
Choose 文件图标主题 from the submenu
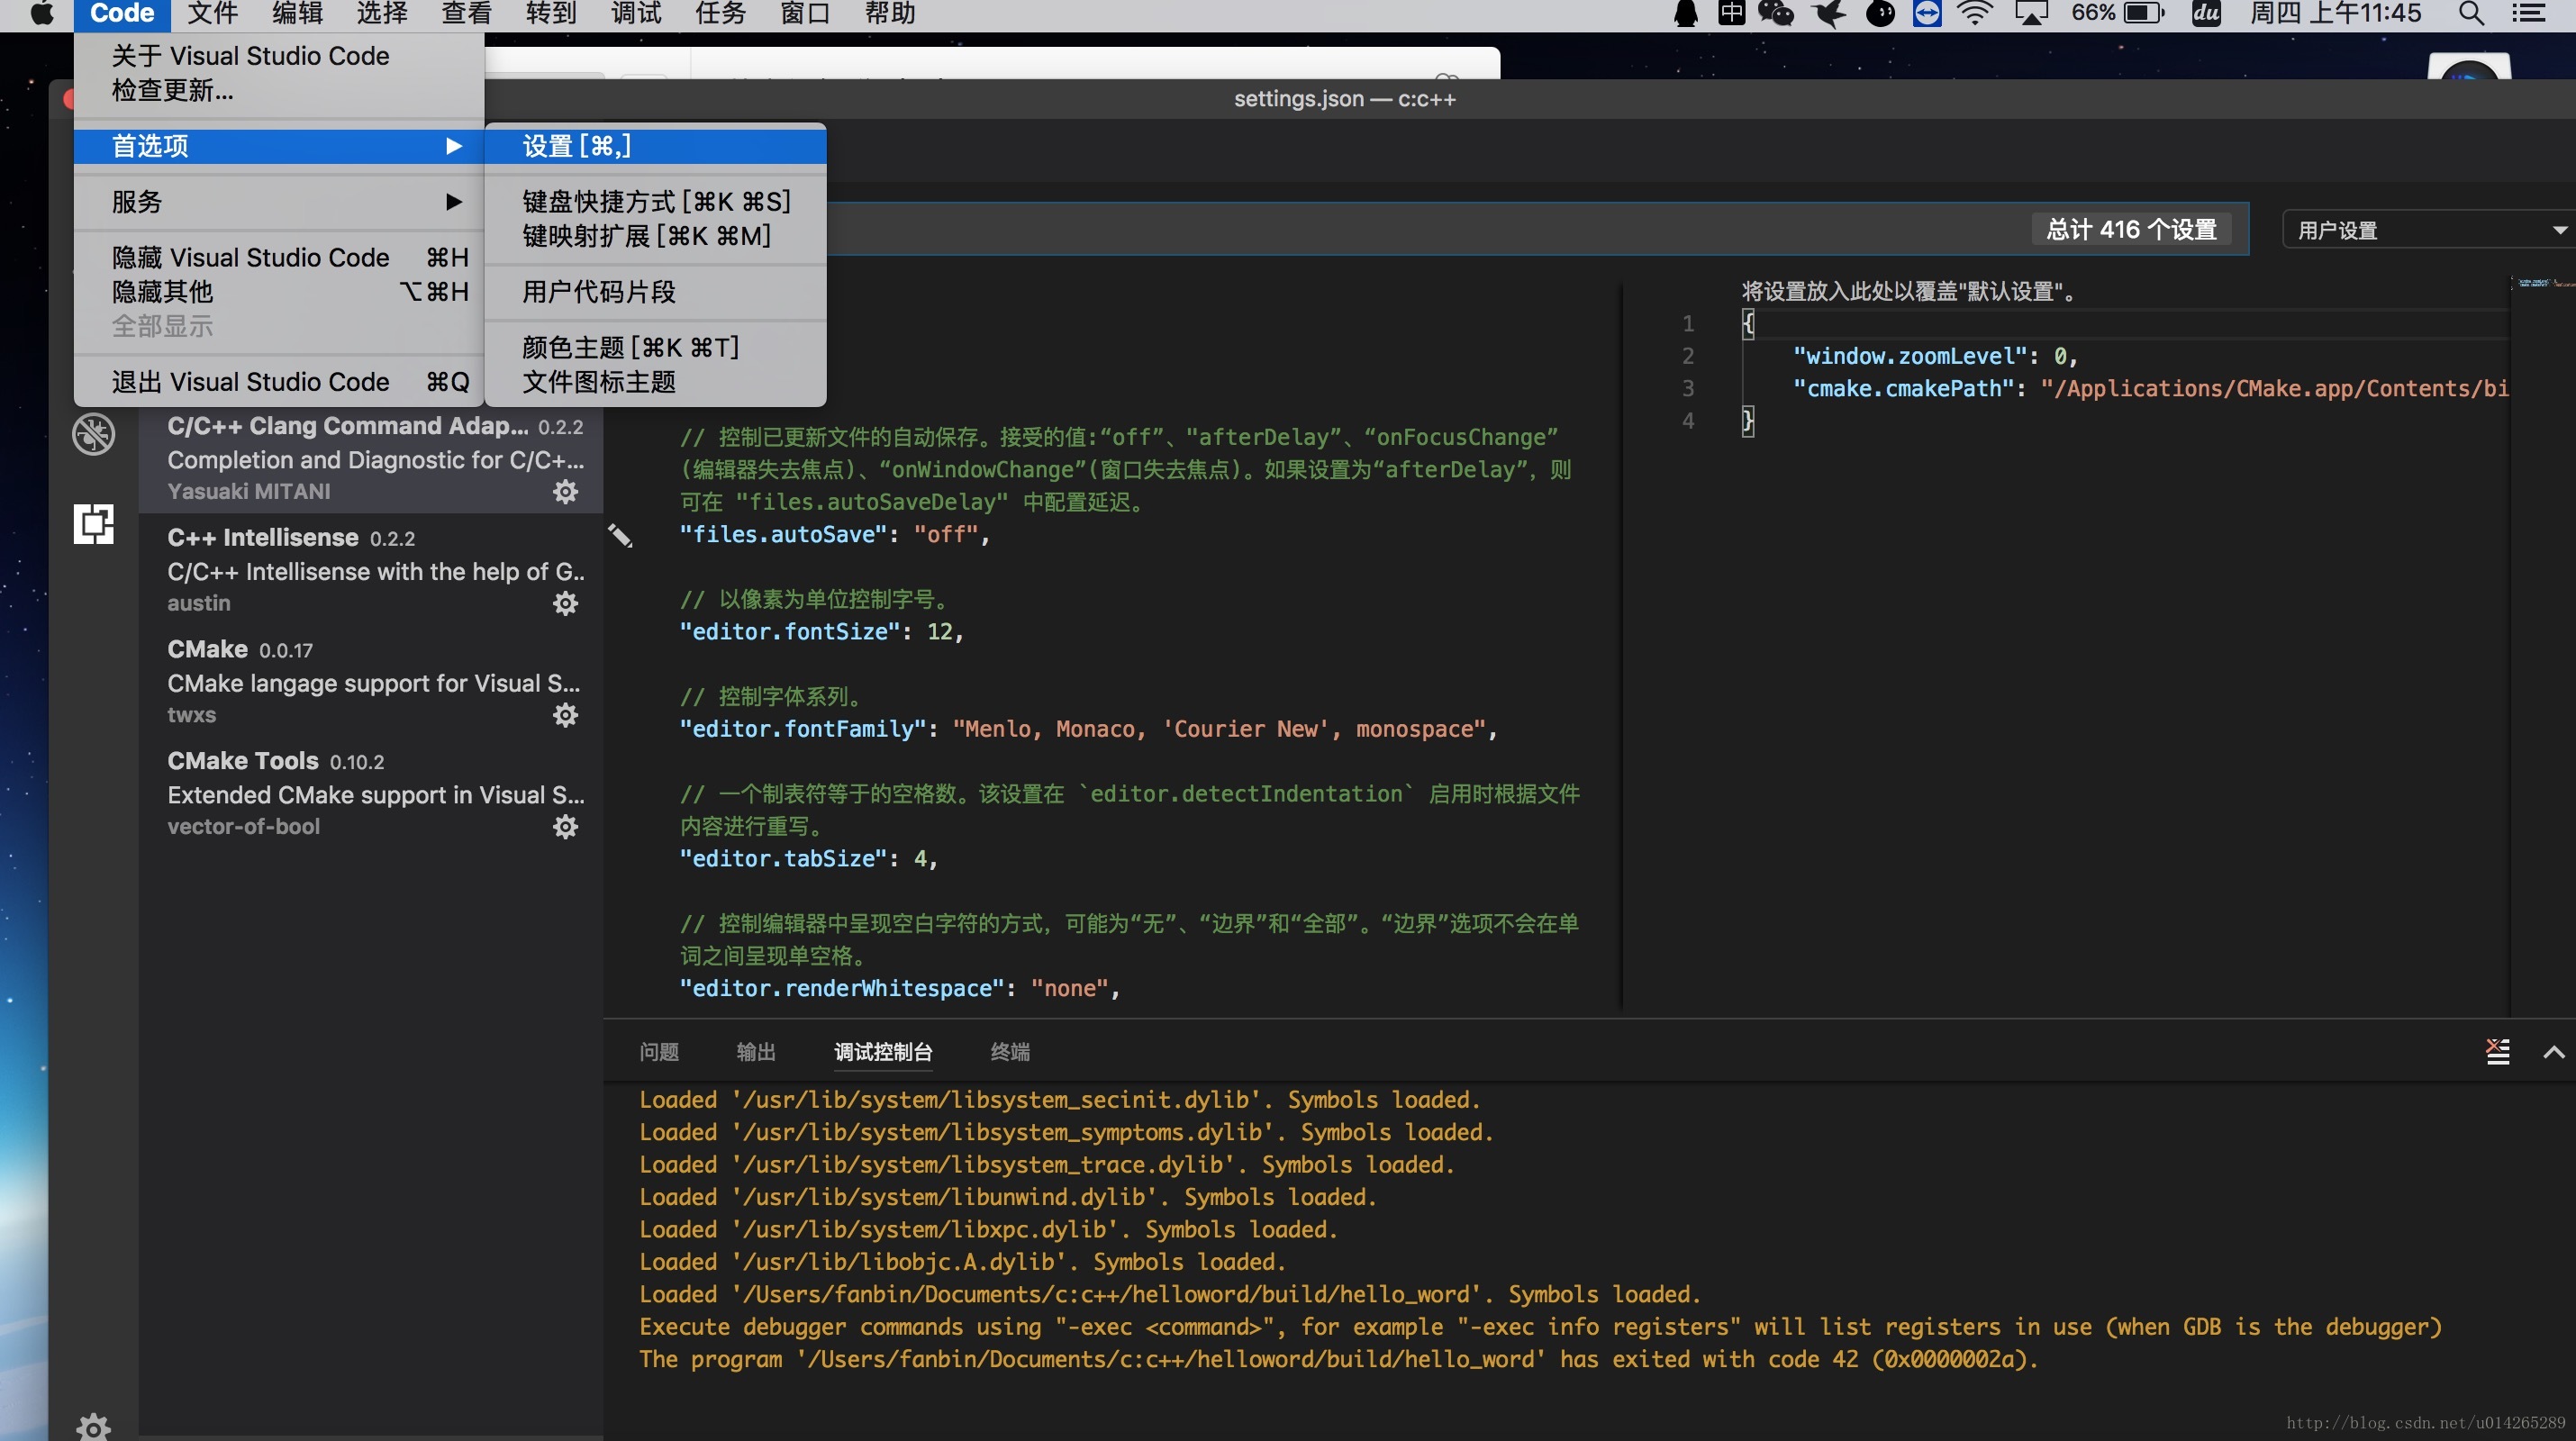tap(655, 382)
